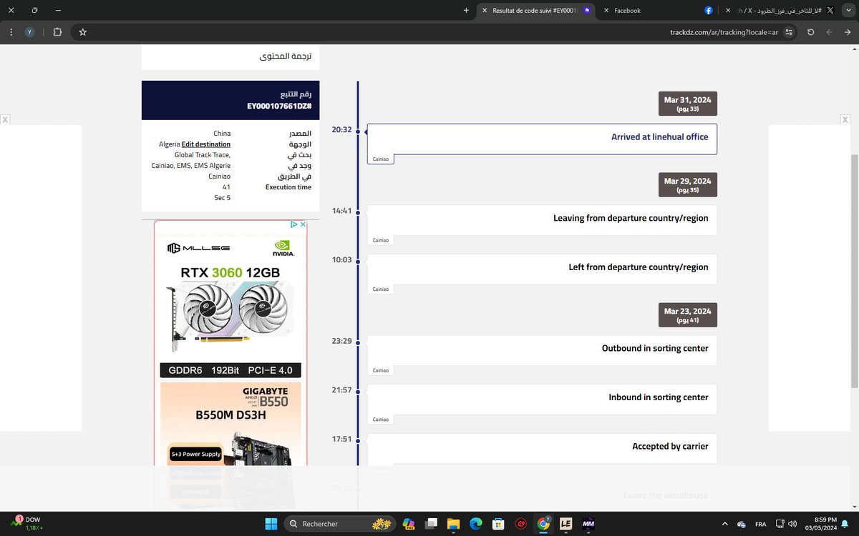Open Copilot from the taskbar
Screen dimensions: 859x536
[409, 524]
